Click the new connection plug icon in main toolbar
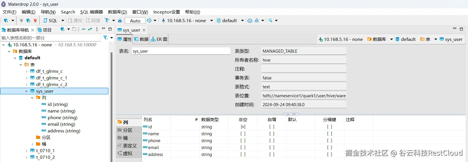468x162 pixels. [x=6, y=20]
